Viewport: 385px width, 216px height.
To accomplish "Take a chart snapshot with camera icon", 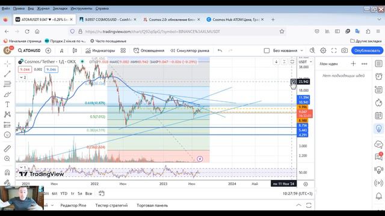I will point(344,50).
